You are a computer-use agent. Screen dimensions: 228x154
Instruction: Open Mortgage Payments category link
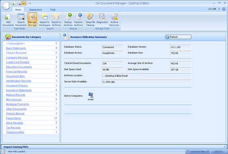(x=17, y=104)
